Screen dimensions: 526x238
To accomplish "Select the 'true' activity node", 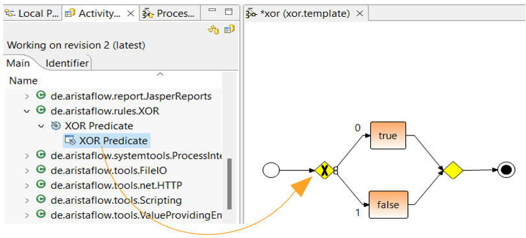I will point(388,136).
